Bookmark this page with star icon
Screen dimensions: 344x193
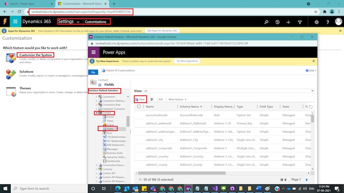tap(316, 12)
